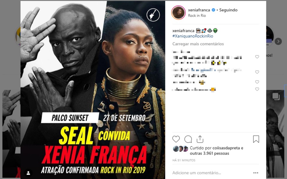Open the xeniafranca username in header
287x179 pixels.
[x=199, y=10]
